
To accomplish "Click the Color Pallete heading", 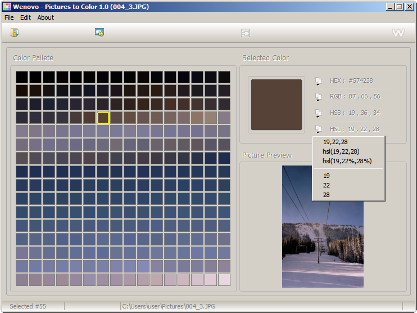I will click(33, 58).
